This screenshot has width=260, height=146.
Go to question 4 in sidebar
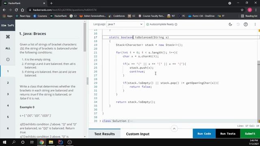click(x=8, y=105)
